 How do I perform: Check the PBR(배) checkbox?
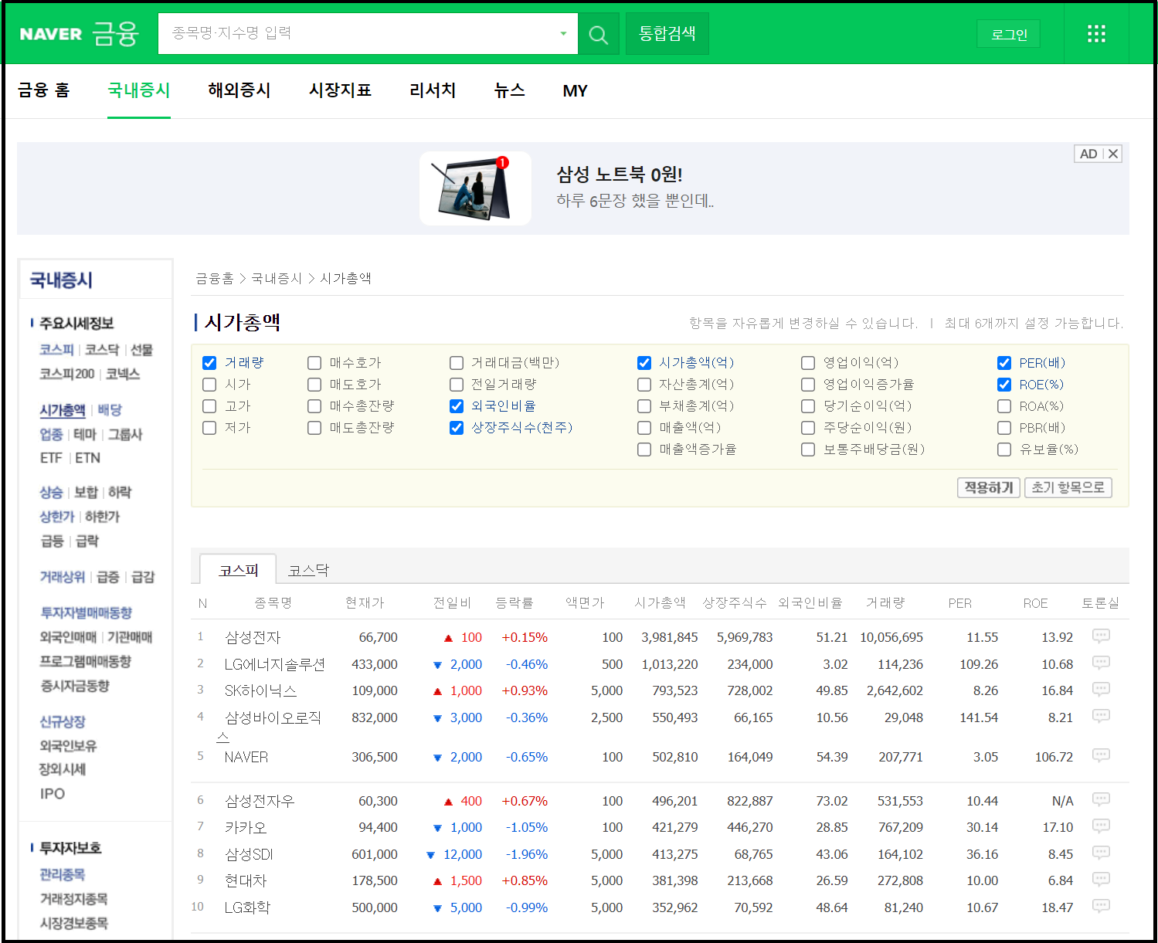[1004, 428]
